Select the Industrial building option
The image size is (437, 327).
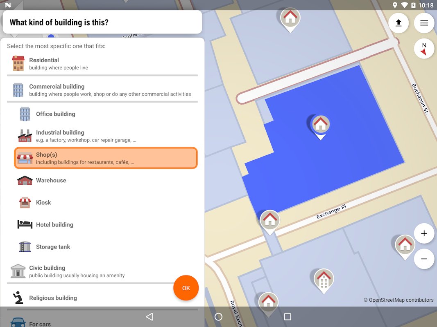click(106, 136)
